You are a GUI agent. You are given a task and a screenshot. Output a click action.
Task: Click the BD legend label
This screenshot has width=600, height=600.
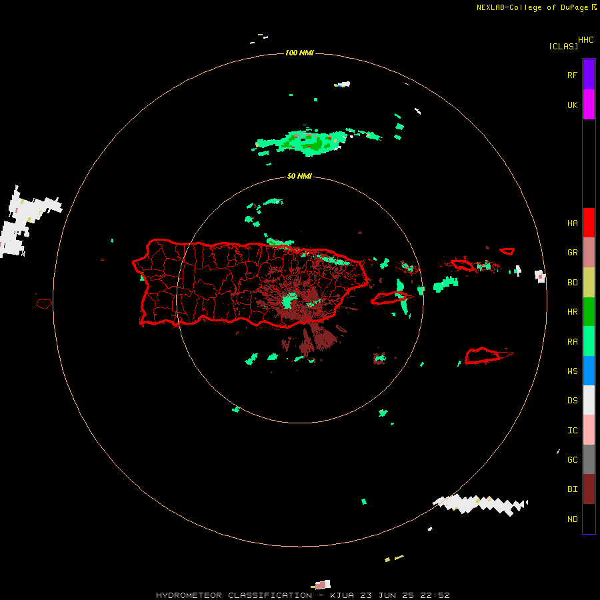[x=572, y=283]
